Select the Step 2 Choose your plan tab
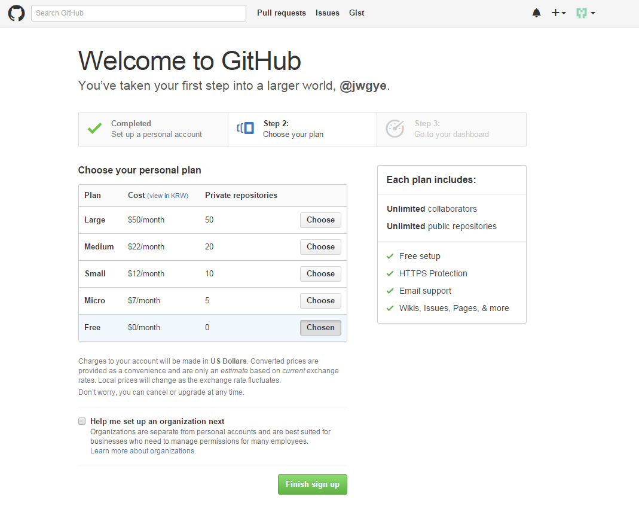Image resolution: width=639 pixels, height=515 pixels. point(302,129)
